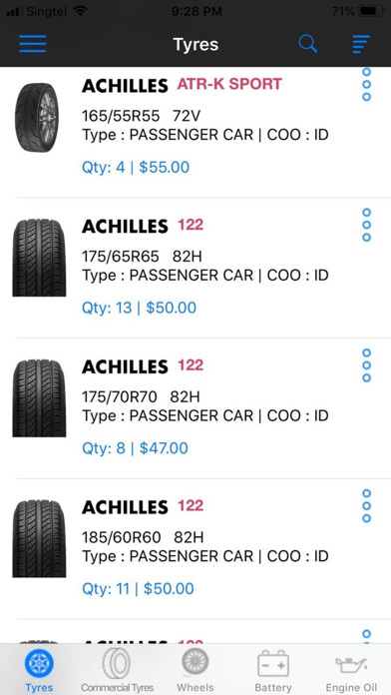Tap the 175/70R70 tyre image
Image resolution: width=391 pixels, height=695 pixels.
pos(39,398)
